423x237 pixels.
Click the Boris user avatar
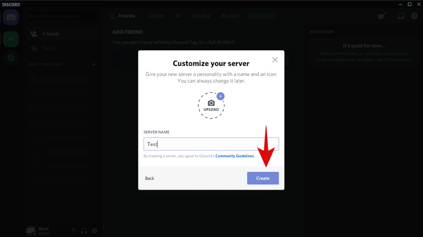tap(31, 231)
